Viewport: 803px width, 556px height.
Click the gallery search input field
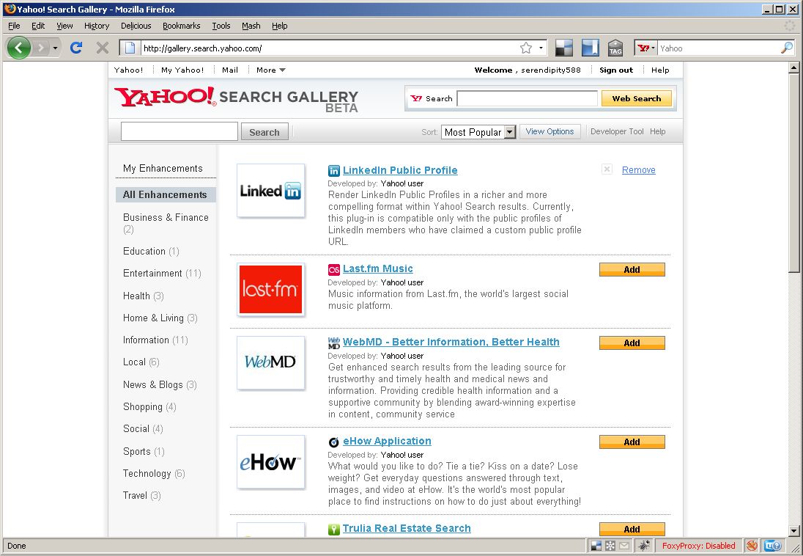(180, 131)
